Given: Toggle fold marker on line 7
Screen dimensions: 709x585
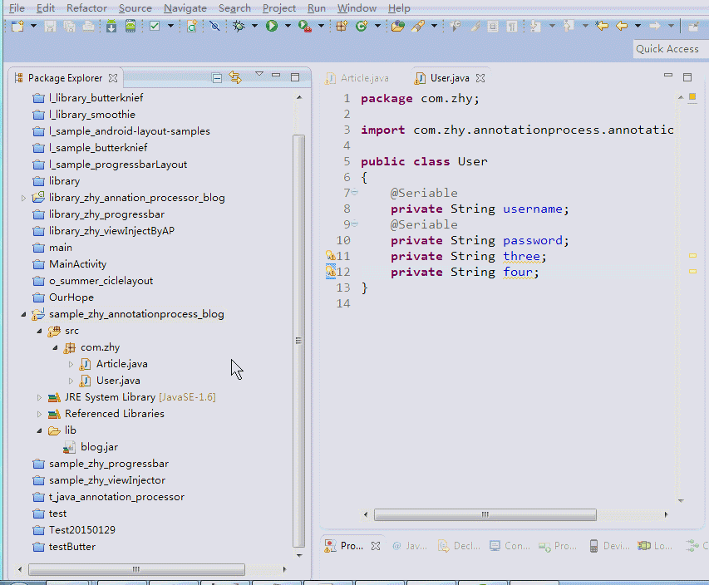Looking at the screenshot, I should (x=355, y=192).
